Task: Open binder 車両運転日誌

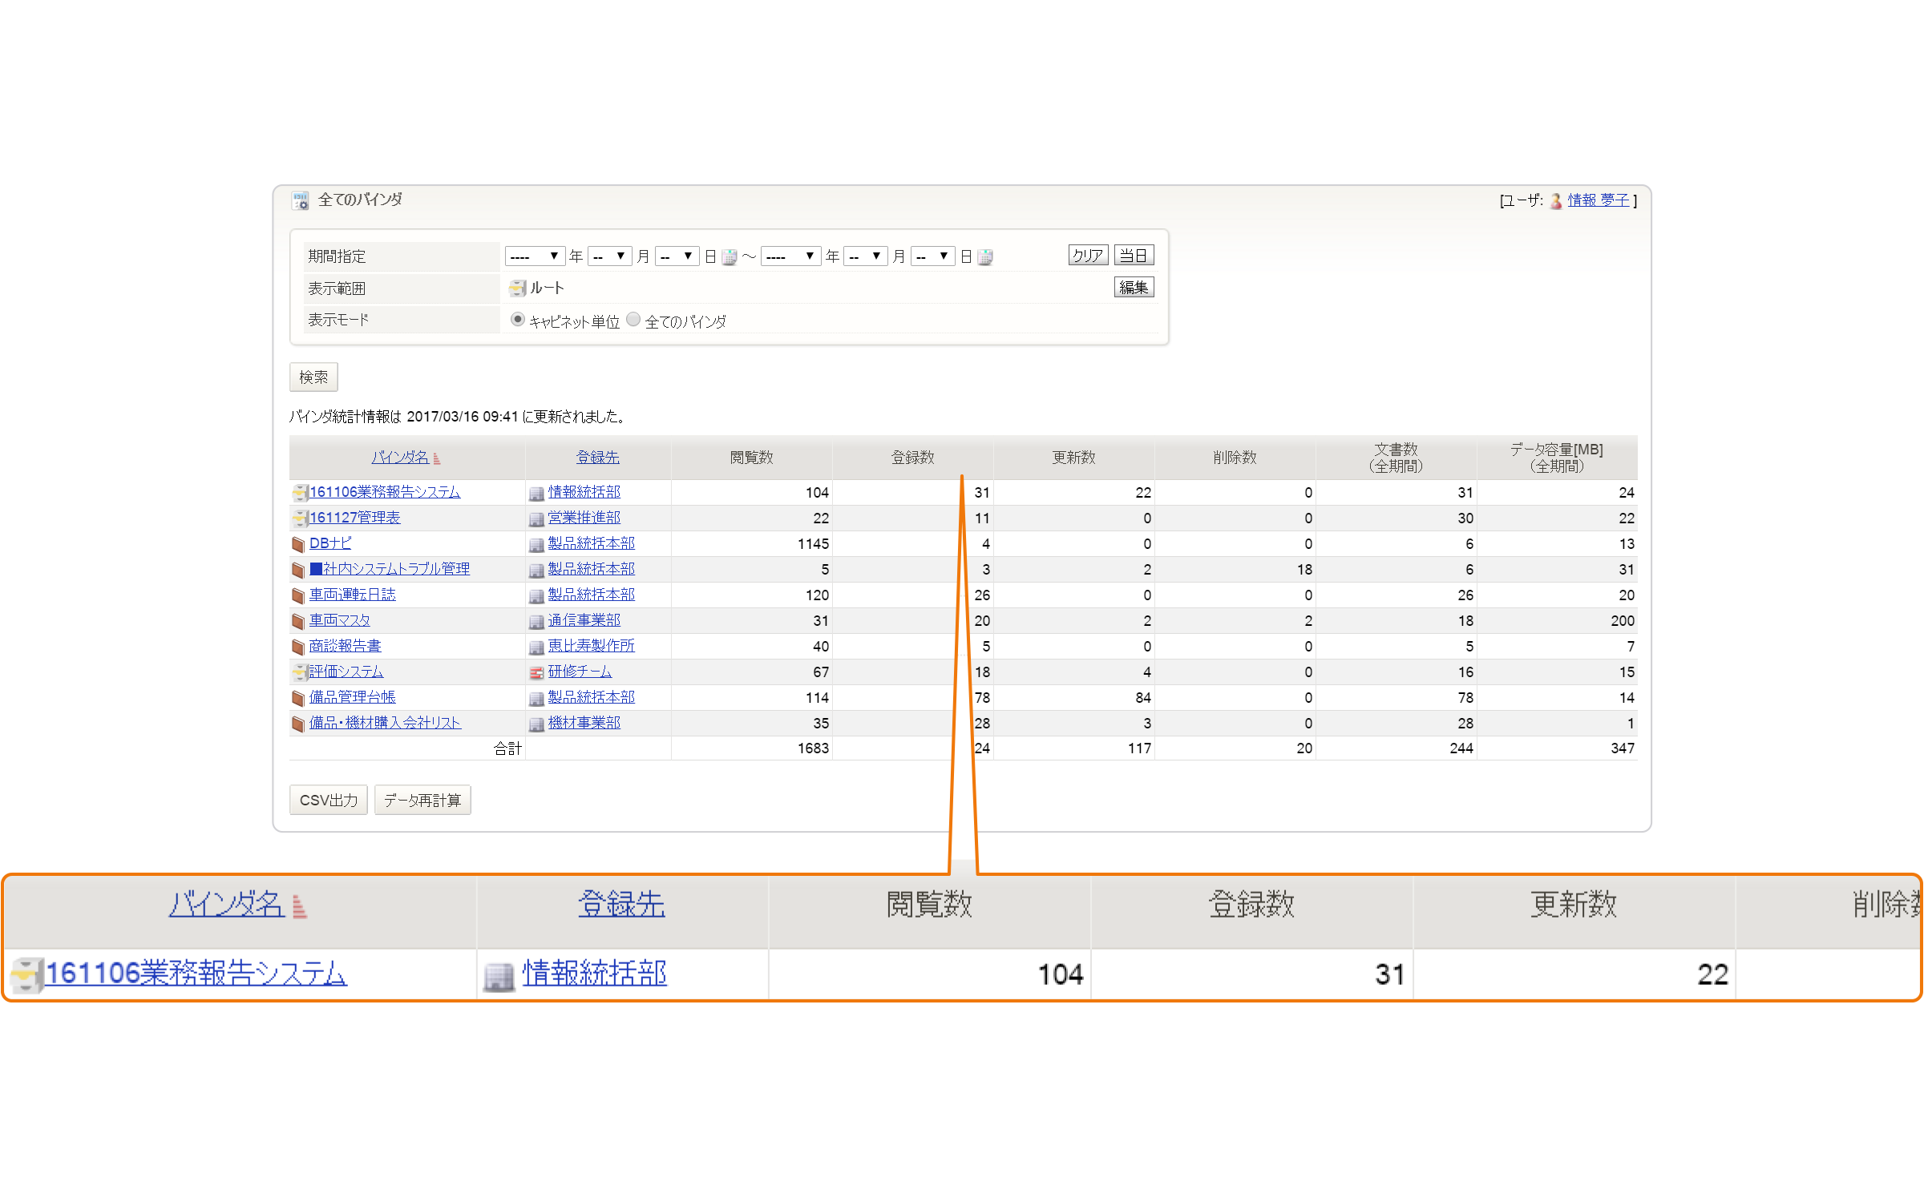Action: pyautogui.click(x=353, y=595)
